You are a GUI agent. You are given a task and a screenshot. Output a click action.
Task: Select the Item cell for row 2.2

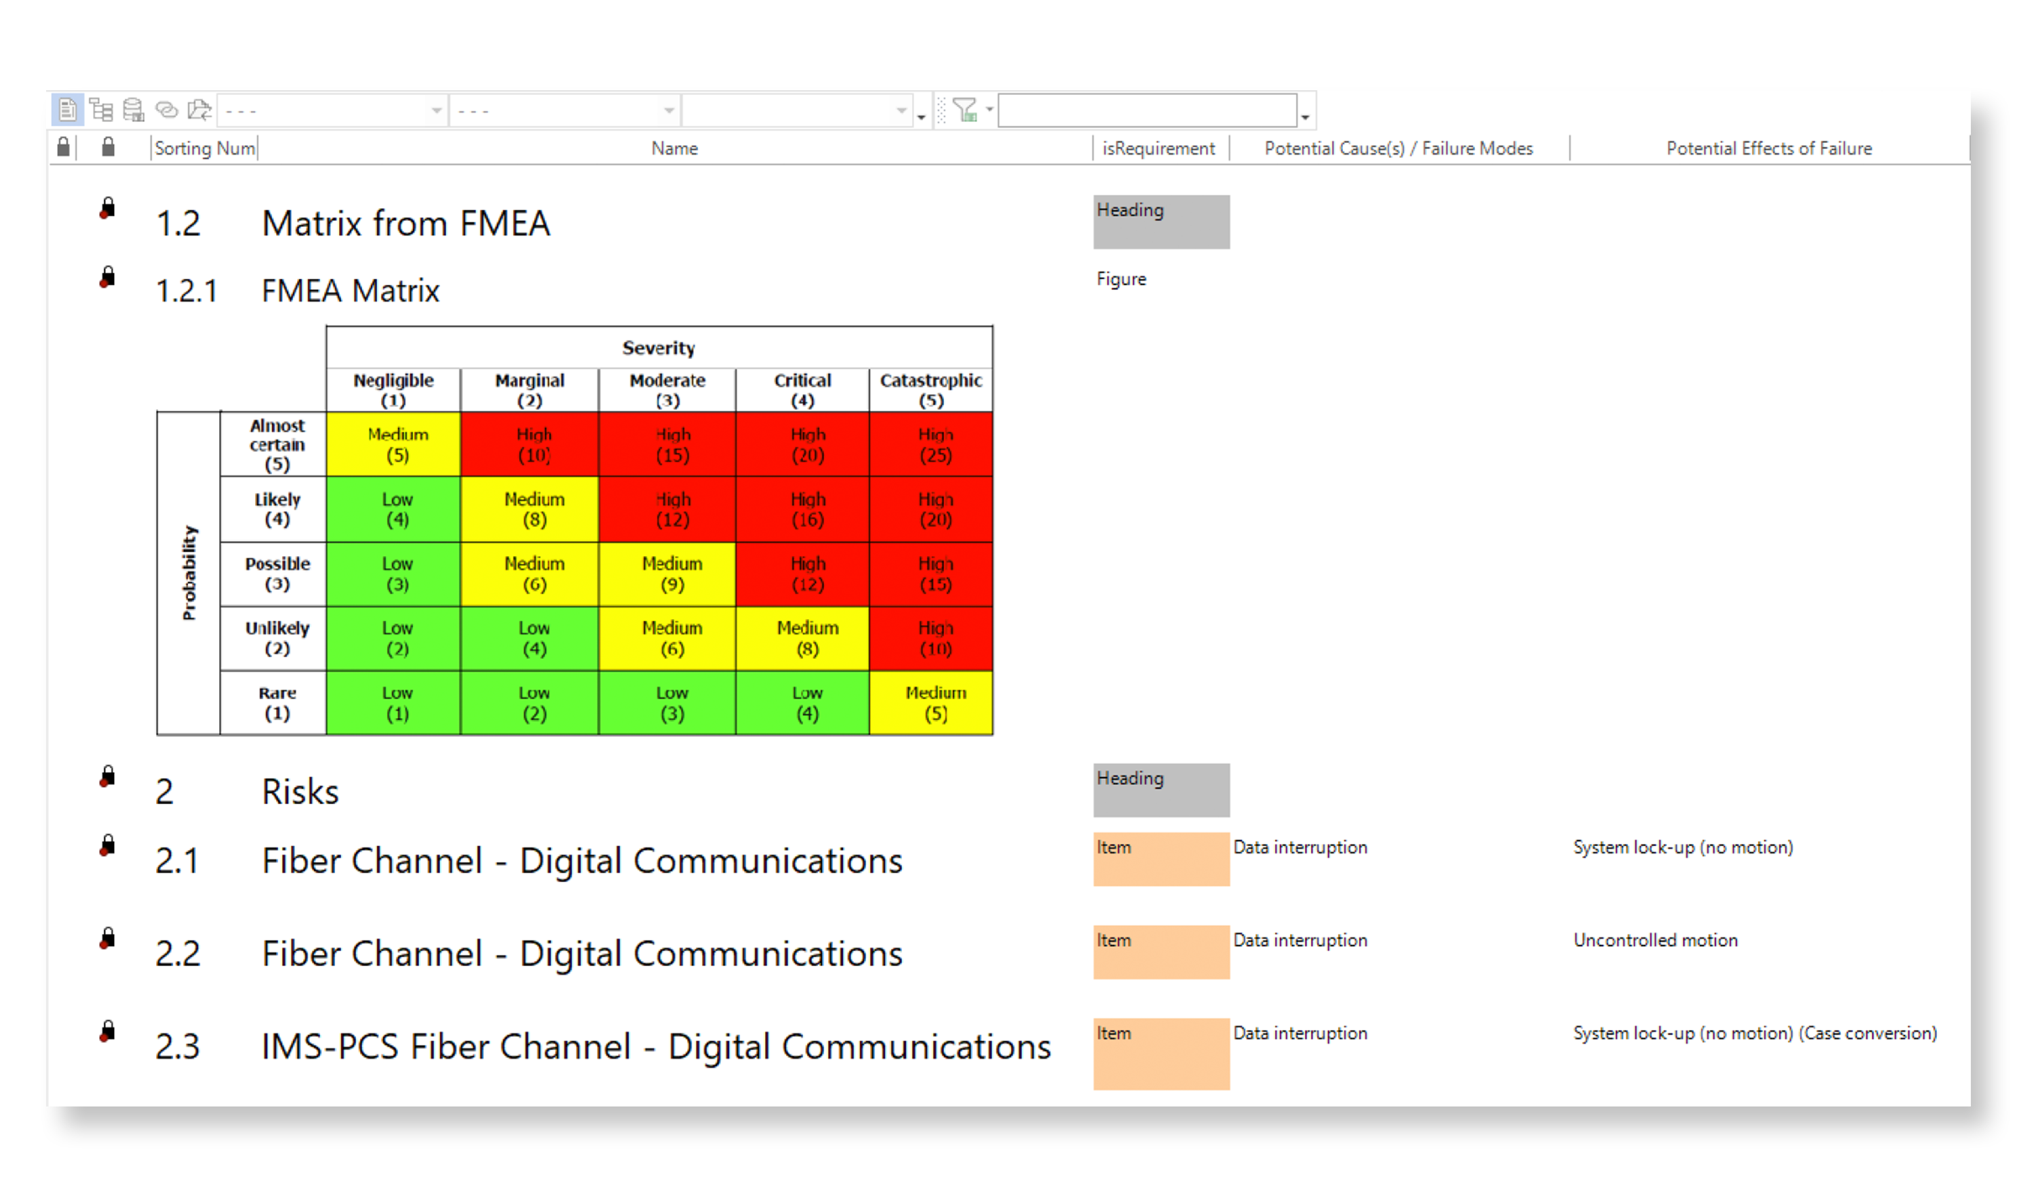click(x=1161, y=952)
